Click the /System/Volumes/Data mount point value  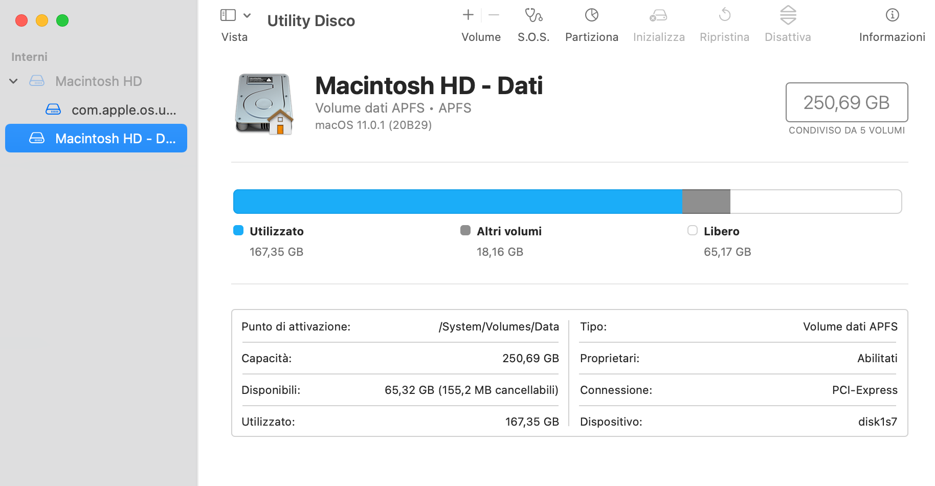tap(499, 326)
